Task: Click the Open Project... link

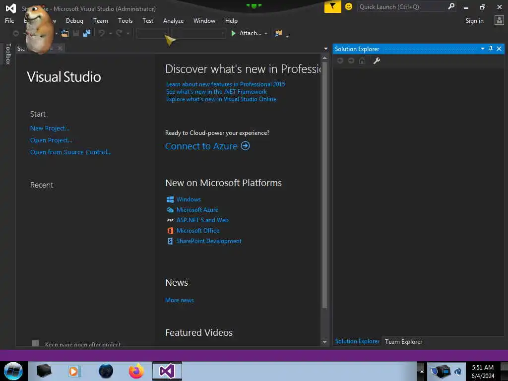Action: point(51,140)
